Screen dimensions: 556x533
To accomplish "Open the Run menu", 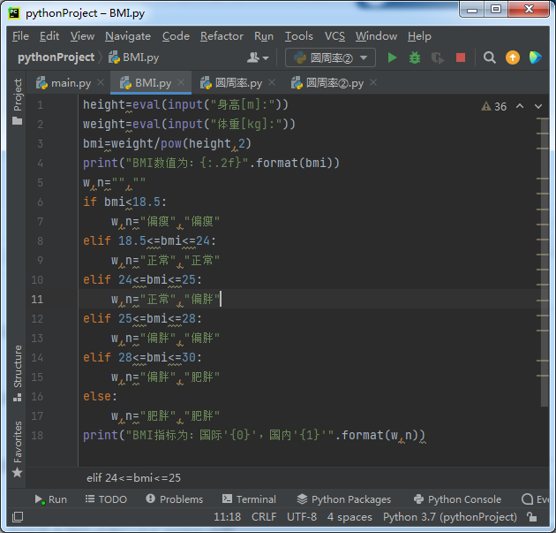I will click(264, 36).
